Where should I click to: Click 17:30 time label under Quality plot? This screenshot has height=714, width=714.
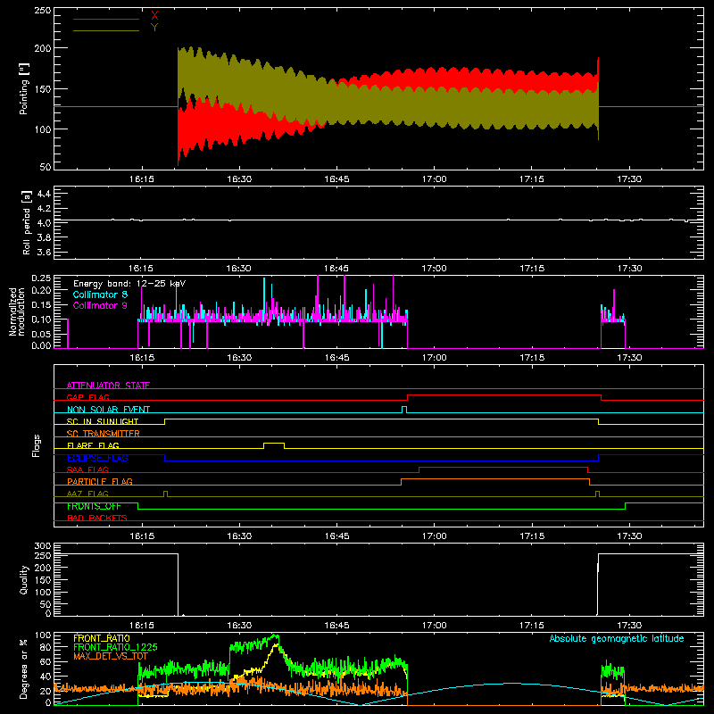pos(629,626)
